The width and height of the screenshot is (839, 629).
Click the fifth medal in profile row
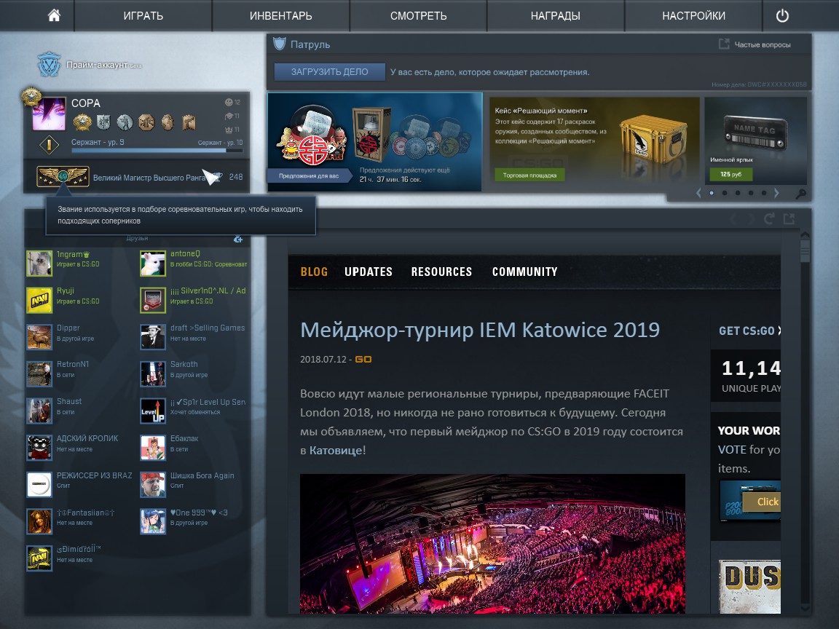click(168, 122)
